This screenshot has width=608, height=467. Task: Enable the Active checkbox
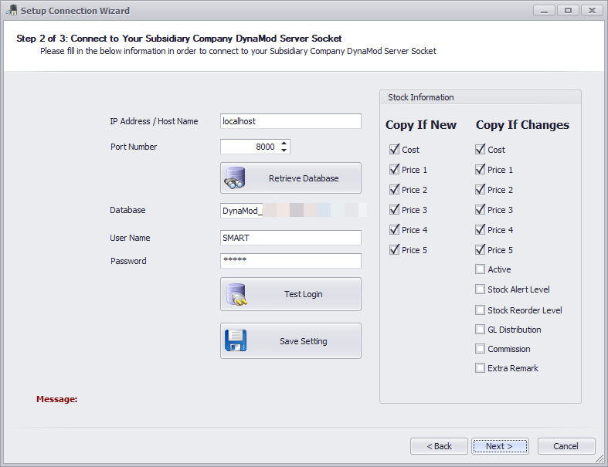(x=480, y=269)
